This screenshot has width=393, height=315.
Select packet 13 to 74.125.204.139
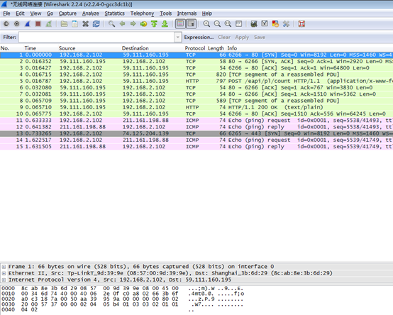[196, 133]
